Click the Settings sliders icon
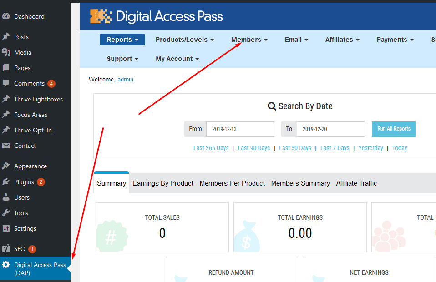This screenshot has width=436, height=282. (x=6, y=228)
